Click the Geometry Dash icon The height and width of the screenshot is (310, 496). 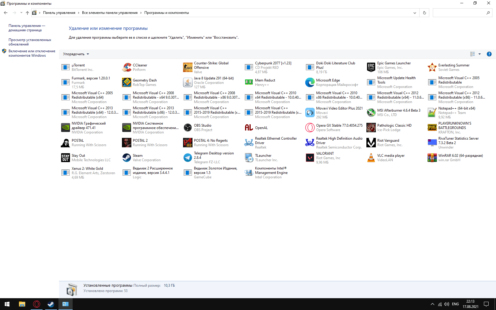pos(127,82)
